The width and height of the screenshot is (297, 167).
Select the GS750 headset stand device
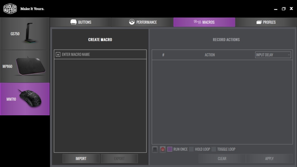pos(25,34)
